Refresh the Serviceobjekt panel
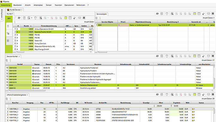Image resolution: width=216 pixels, height=122 pixels. [157, 14]
